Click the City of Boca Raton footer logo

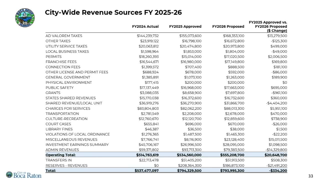pyautogui.click(x=24, y=175)
